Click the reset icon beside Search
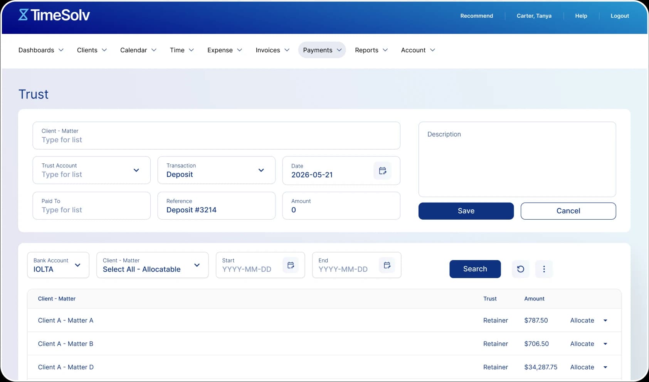Image resolution: width=649 pixels, height=382 pixels. [x=520, y=269]
